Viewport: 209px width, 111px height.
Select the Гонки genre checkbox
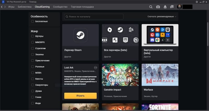point(32,97)
